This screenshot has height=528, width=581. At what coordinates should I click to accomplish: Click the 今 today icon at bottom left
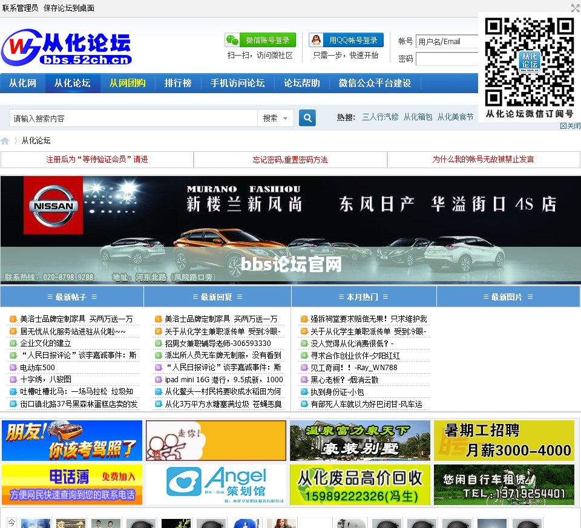point(12,523)
